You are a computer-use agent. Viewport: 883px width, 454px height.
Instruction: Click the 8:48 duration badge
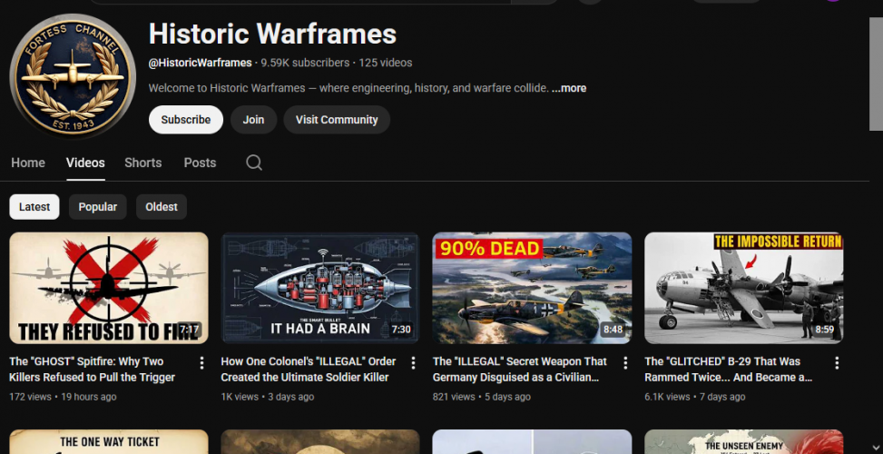click(x=613, y=330)
